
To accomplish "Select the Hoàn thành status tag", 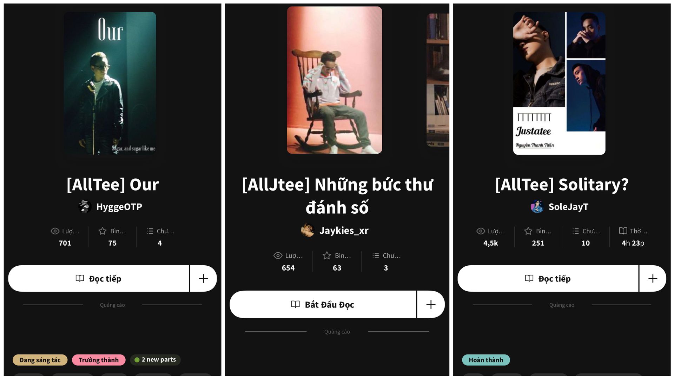I will [x=486, y=360].
